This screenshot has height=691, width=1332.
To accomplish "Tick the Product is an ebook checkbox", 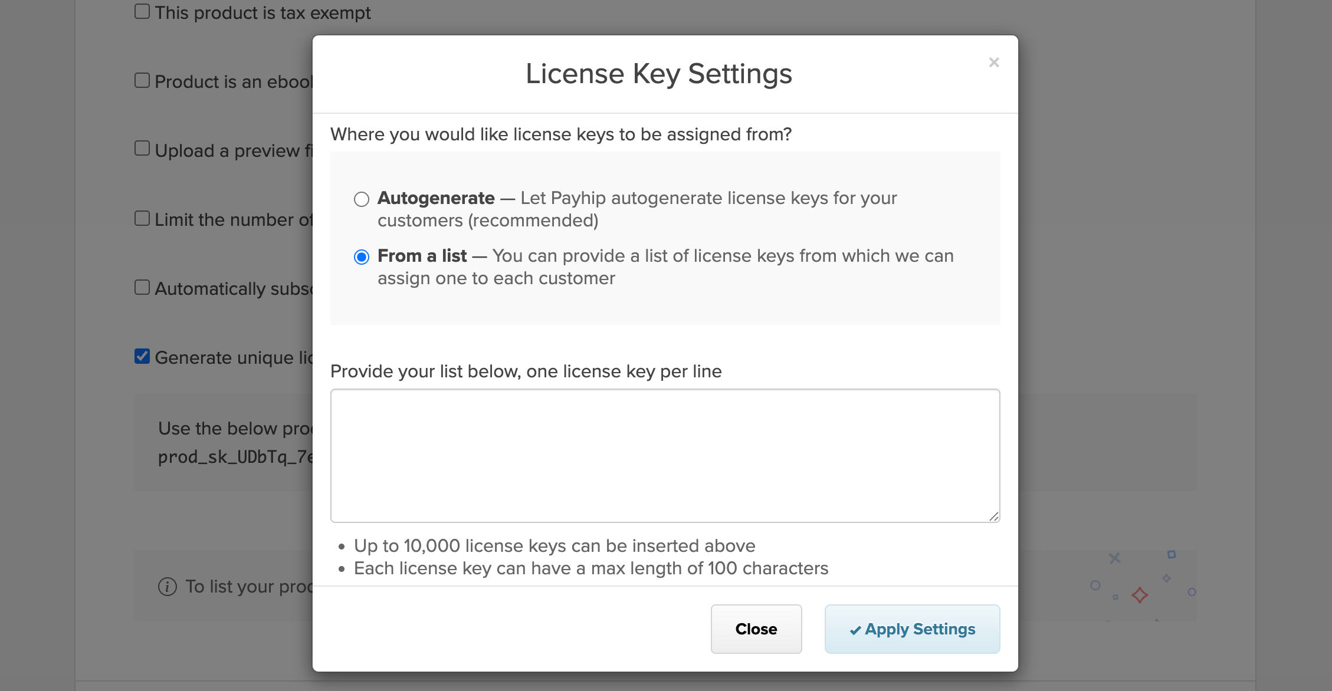I will point(142,81).
